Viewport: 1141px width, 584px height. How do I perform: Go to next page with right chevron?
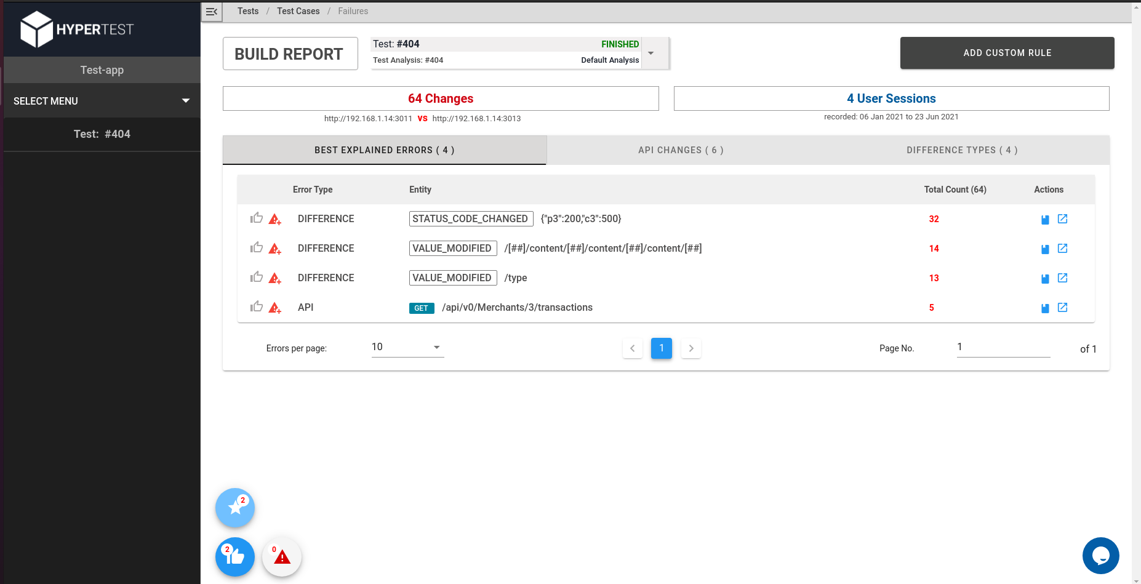click(x=691, y=348)
